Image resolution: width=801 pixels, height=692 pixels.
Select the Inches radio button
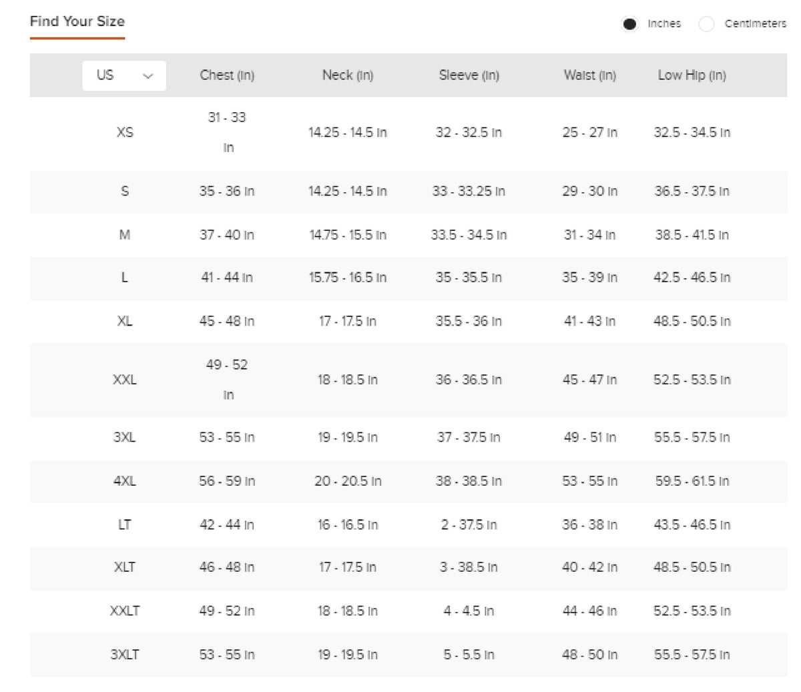629,24
